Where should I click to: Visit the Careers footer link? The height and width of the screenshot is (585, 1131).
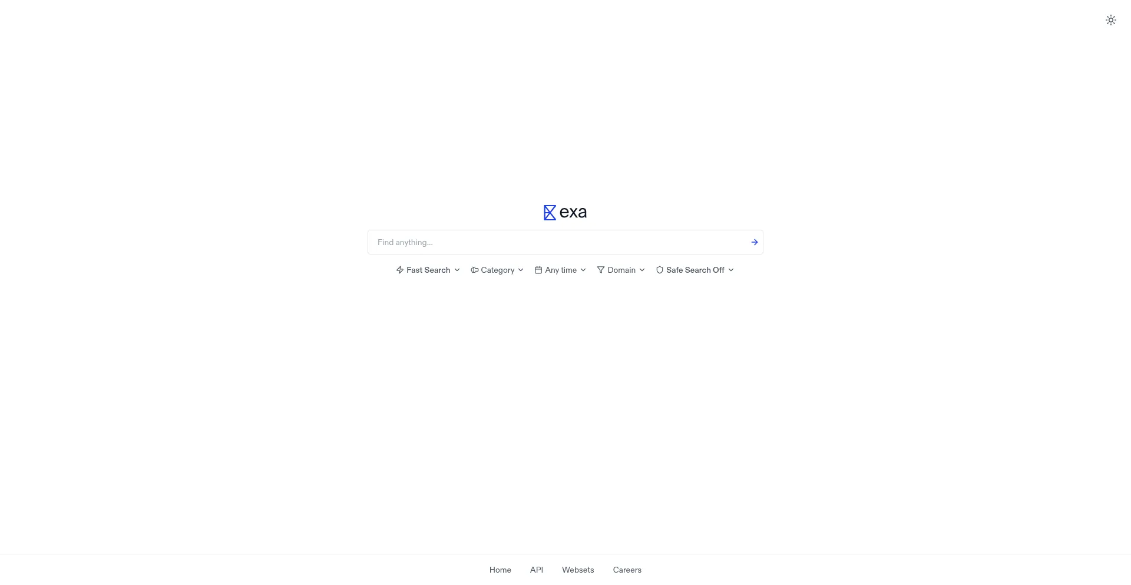(627, 570)
